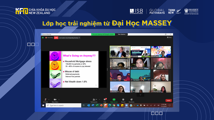Click the divider handle beside the shared slide
This screenshot has height=120, width=214.
(x=107, y=69)
